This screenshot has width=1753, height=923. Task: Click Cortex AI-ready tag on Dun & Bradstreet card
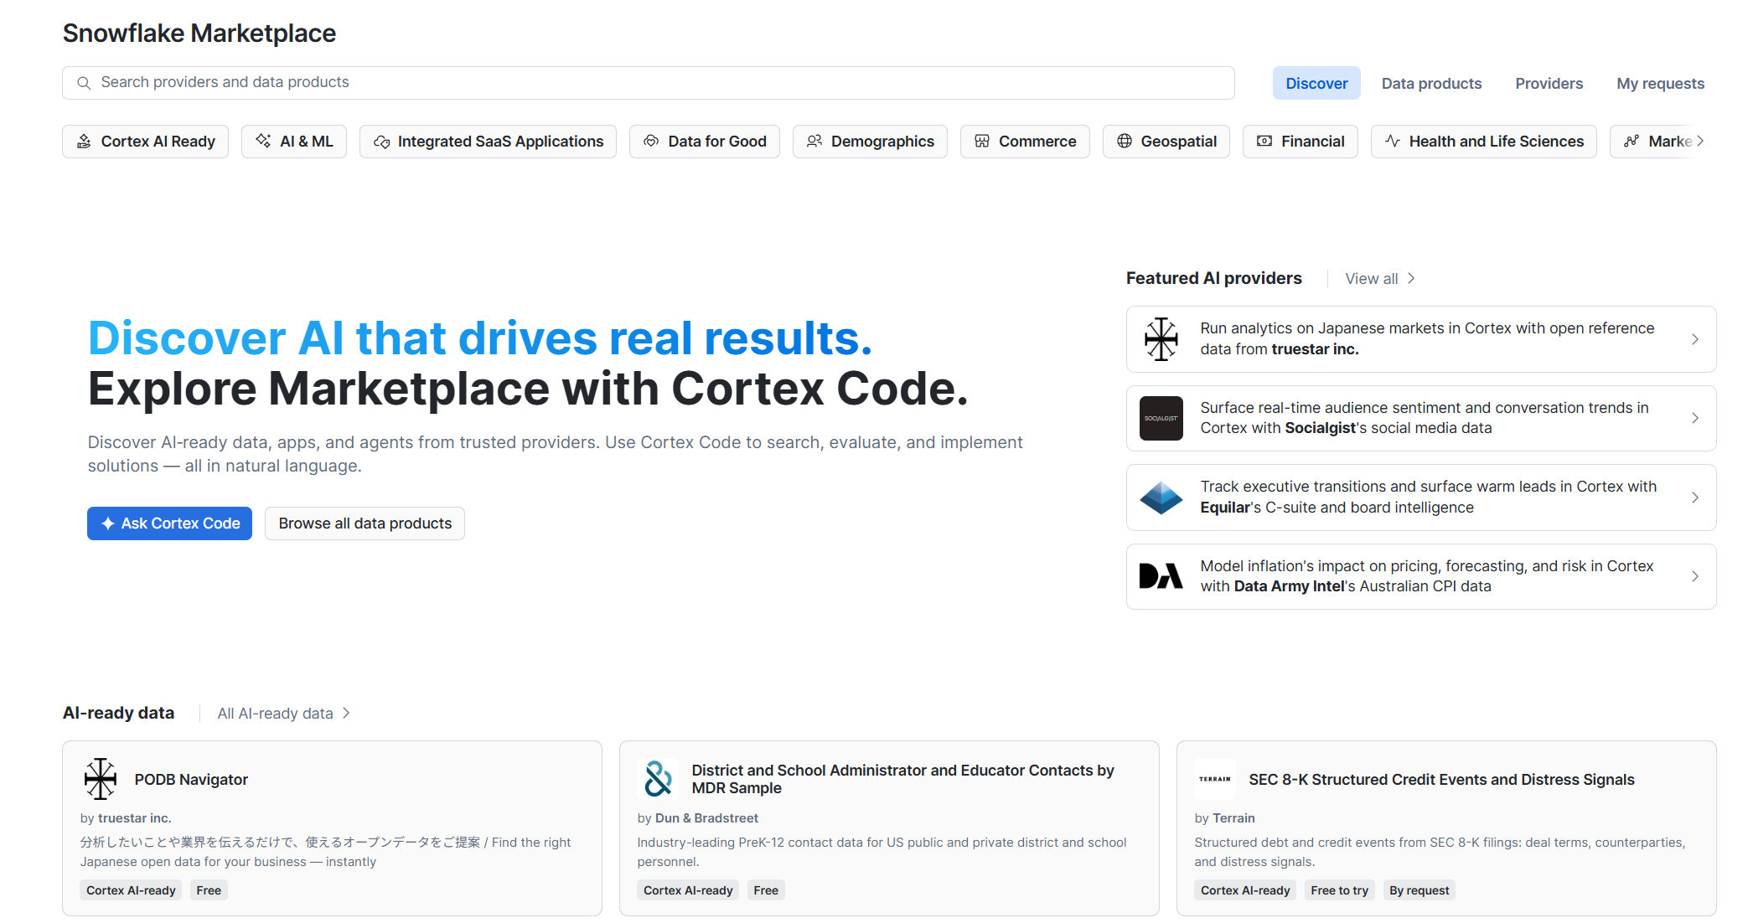[688, 890]
